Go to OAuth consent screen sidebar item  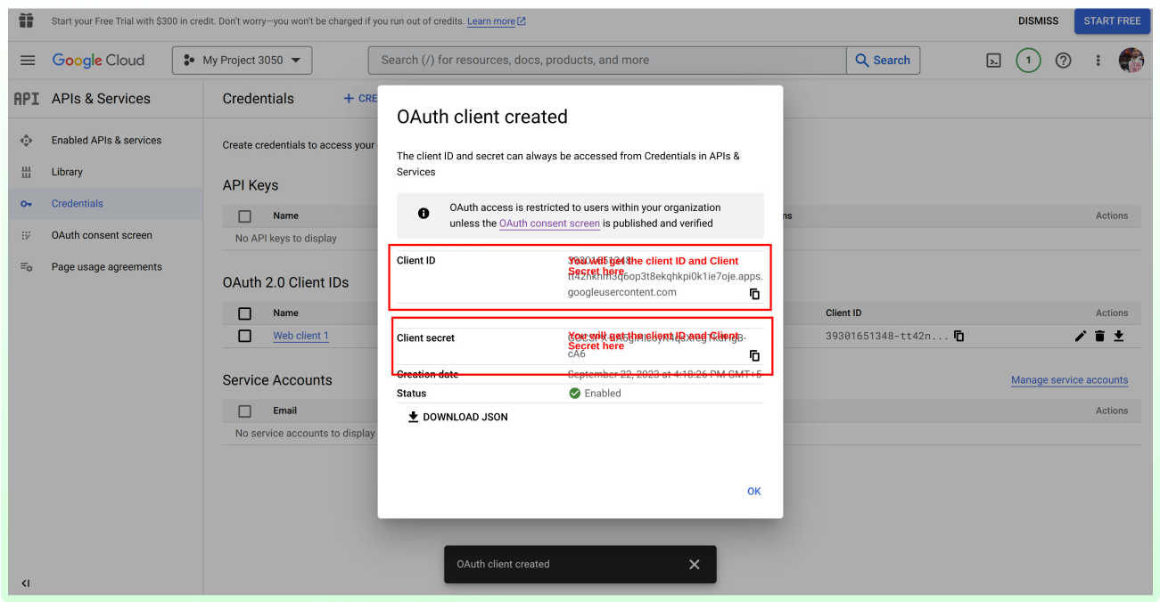pos(102,235)
